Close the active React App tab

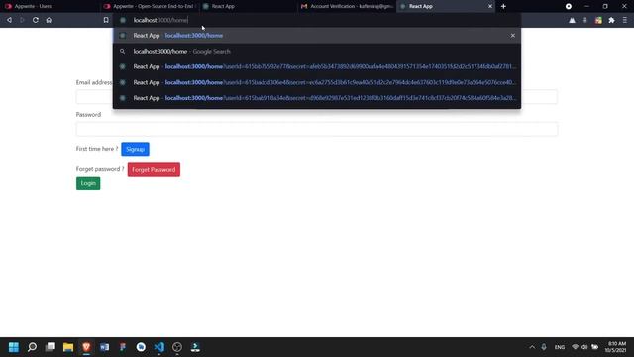[490, 6]
